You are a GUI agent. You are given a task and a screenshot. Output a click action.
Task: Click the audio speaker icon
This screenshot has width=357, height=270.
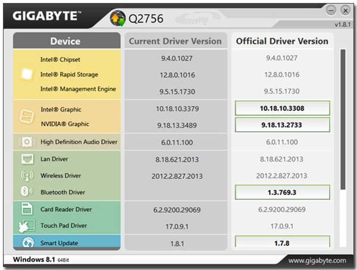(27, 142)
